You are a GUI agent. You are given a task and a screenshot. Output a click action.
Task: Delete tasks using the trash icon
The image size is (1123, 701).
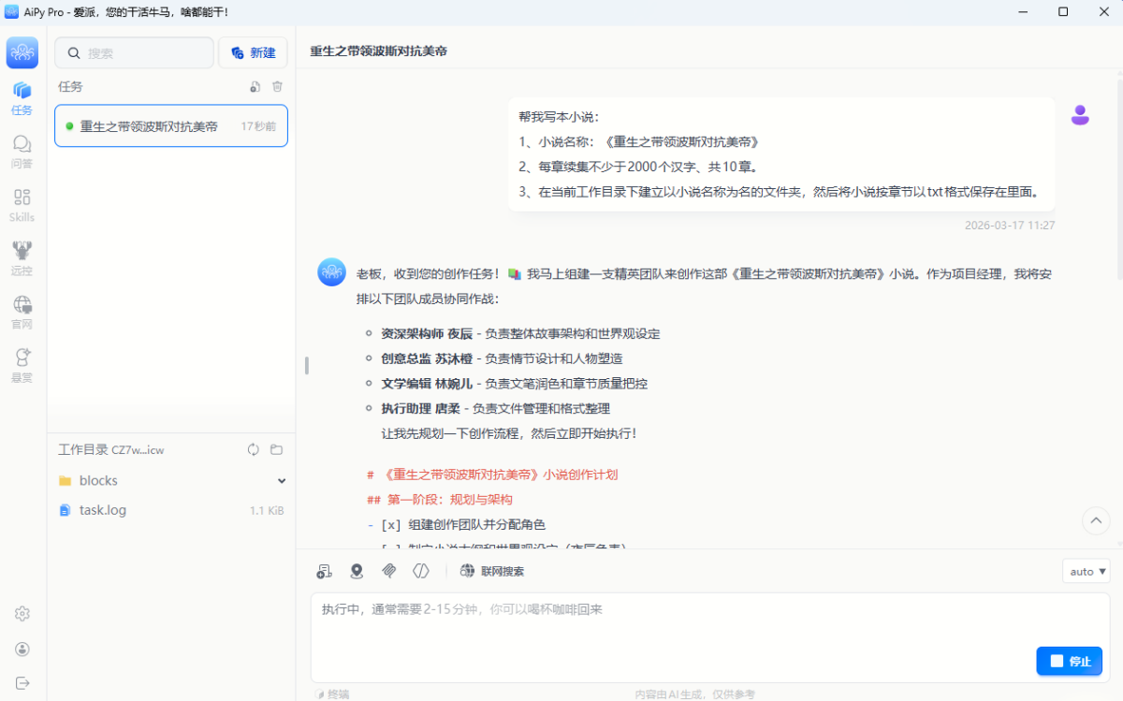click(277, 87)
